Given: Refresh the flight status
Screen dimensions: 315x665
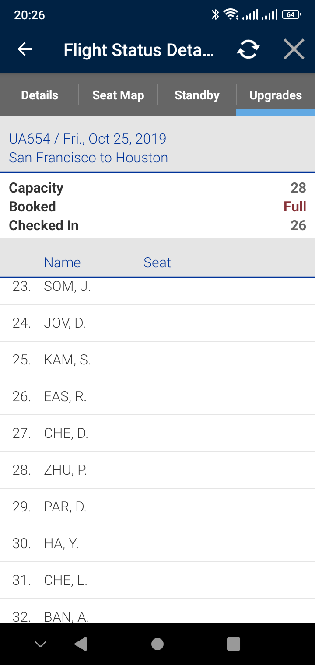Looking at the screenshot, I should coord(248,49).
